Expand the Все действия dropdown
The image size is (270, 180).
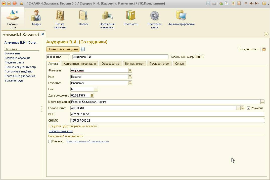click(x=248, y=49)
